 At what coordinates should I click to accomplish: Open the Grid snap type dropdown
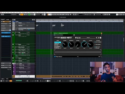point(80,15)
